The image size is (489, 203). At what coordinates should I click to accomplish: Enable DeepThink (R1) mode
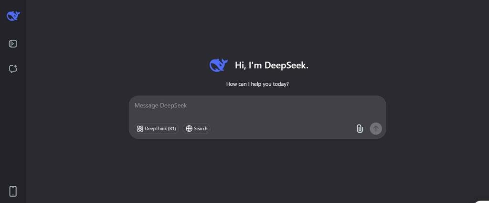(x=156, y=129)
